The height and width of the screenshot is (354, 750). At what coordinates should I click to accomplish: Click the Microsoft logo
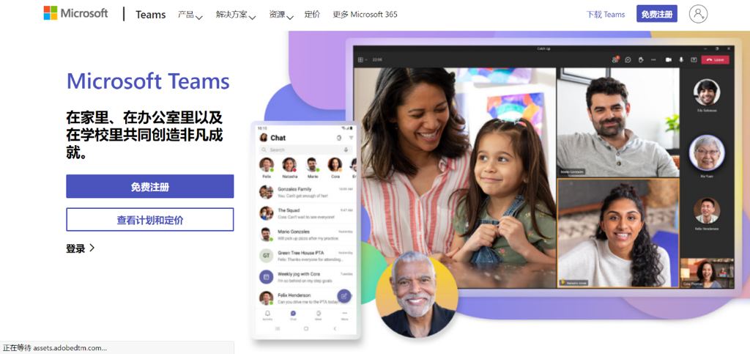[76, 13]
